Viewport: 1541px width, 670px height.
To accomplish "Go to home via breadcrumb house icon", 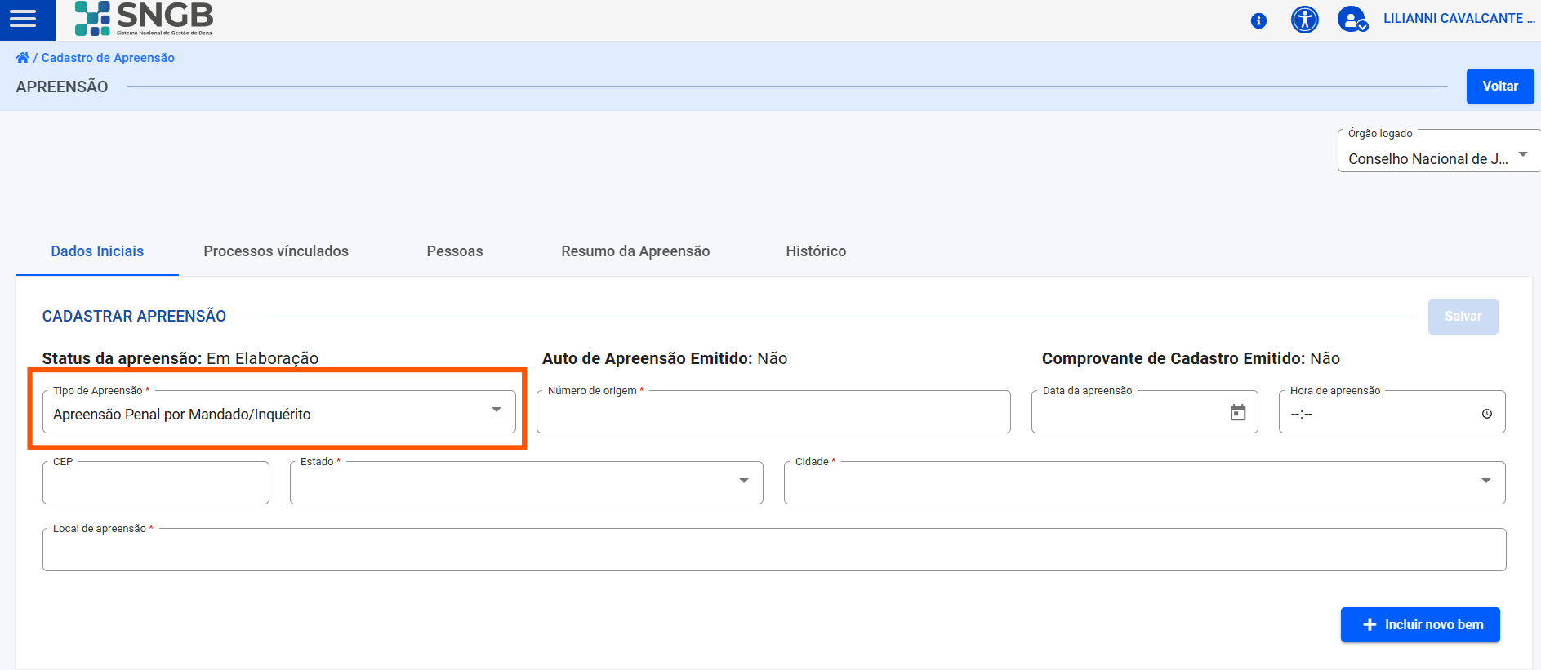I will (22, 58).
